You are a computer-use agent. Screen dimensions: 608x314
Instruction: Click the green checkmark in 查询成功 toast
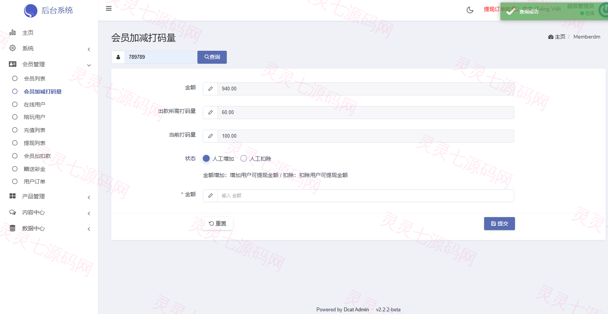coord(510,11)
